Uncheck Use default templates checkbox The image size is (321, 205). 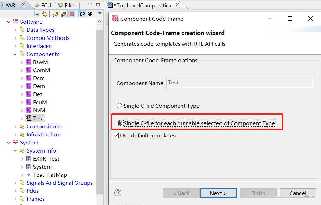click(116, 135)
